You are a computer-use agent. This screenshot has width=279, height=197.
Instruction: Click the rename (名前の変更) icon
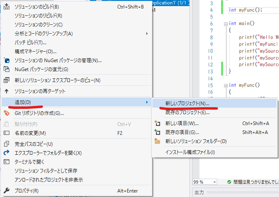[x=7, y=133]
